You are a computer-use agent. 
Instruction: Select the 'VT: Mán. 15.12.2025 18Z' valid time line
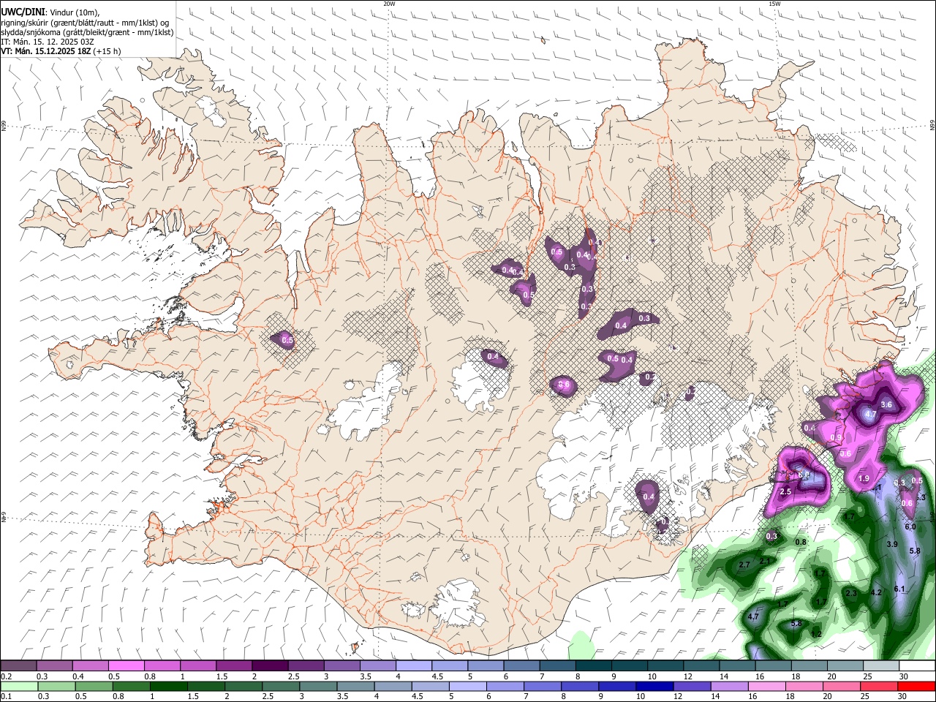pos(45,51)
